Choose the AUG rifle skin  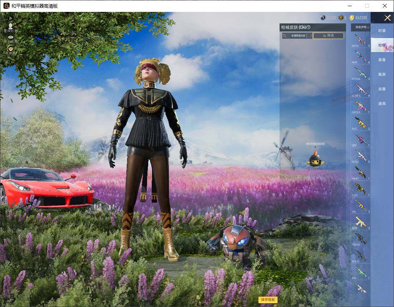click(x=361, y=123)
